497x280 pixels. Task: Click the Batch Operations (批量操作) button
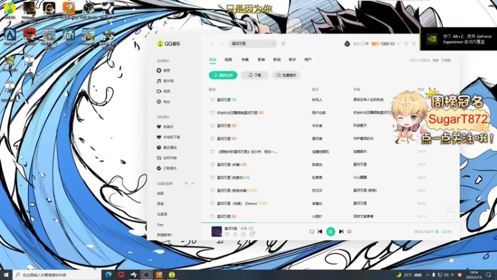[286, 75]
